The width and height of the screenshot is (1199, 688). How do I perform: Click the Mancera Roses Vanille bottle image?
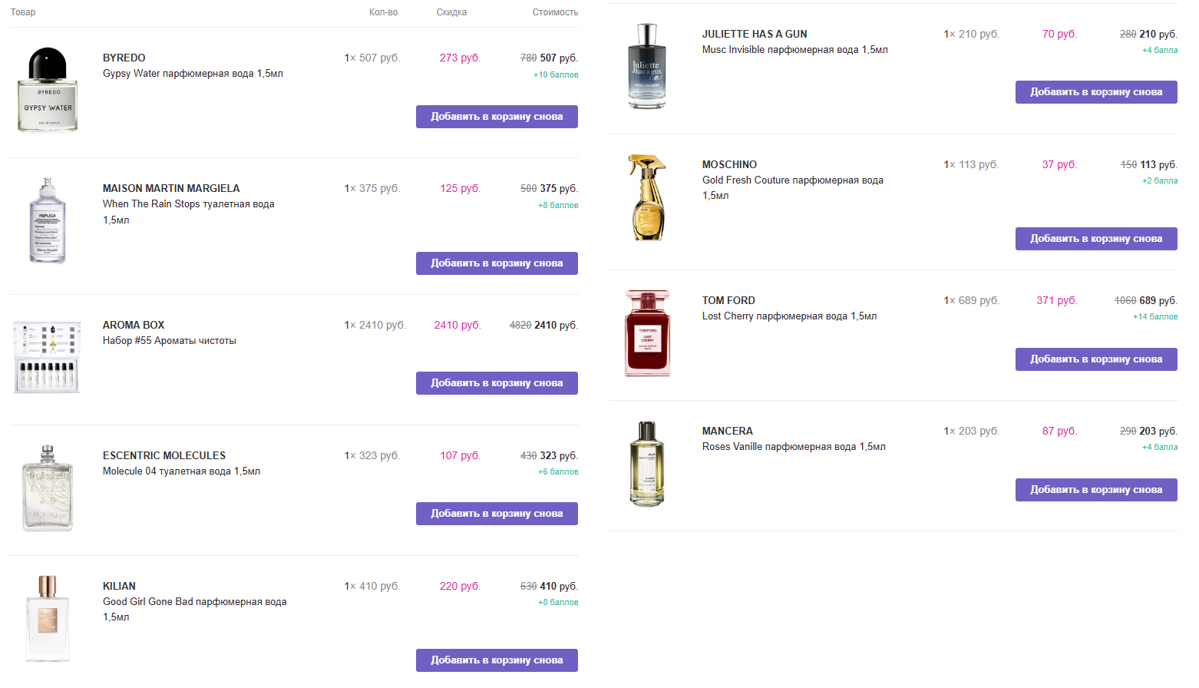647,464
